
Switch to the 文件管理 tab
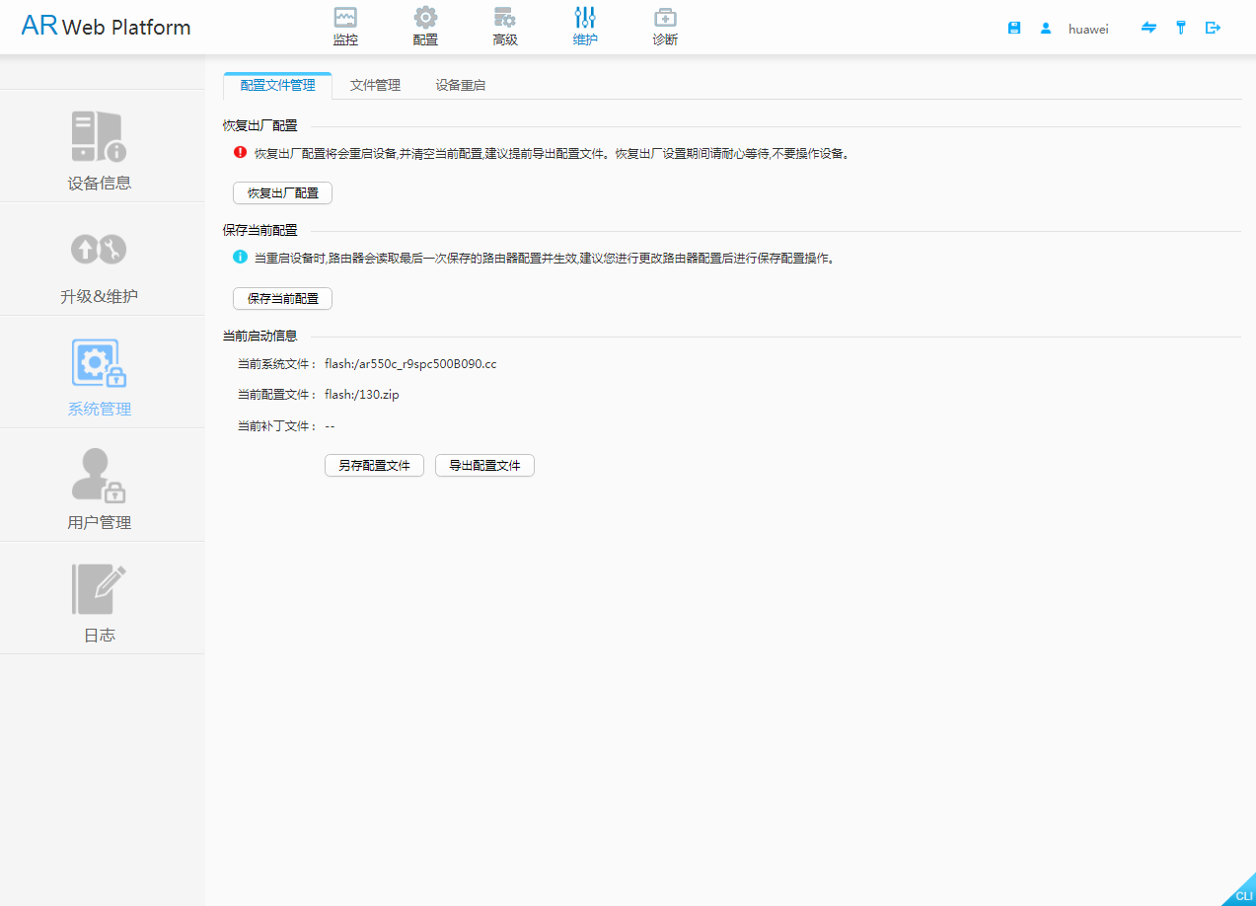(375, 85)
